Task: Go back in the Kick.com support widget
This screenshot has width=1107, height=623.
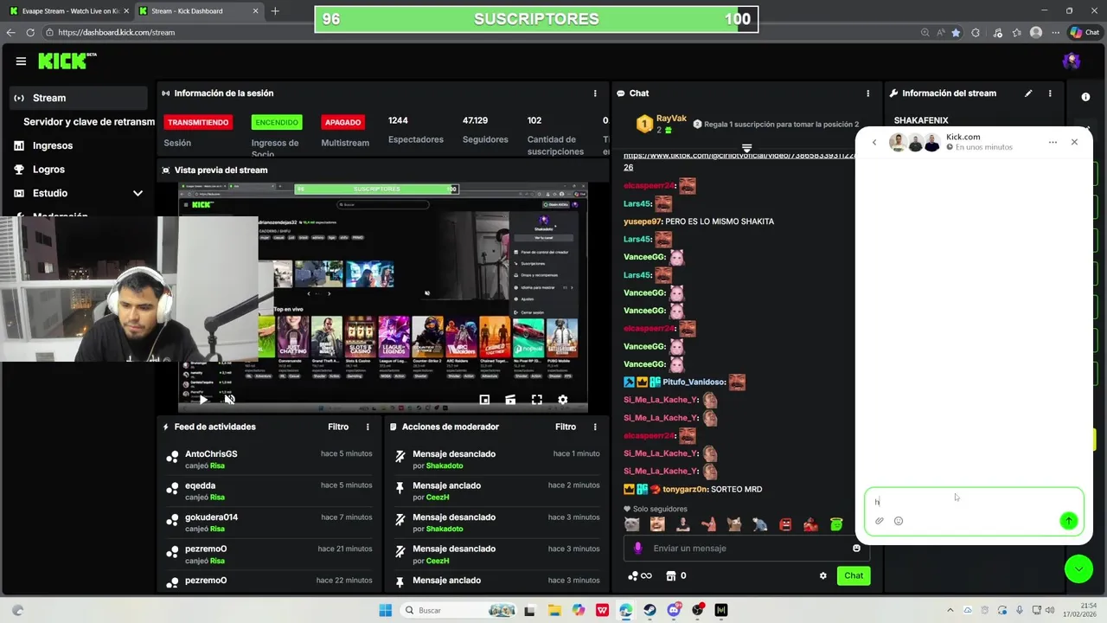Action: pos(874,142)
